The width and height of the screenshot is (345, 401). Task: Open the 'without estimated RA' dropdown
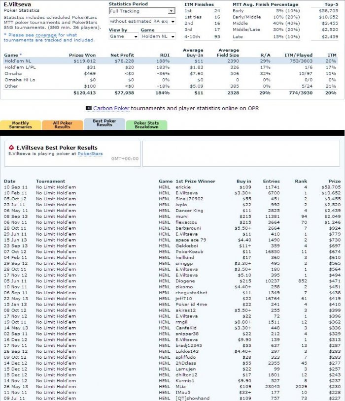tap(142, 21)
